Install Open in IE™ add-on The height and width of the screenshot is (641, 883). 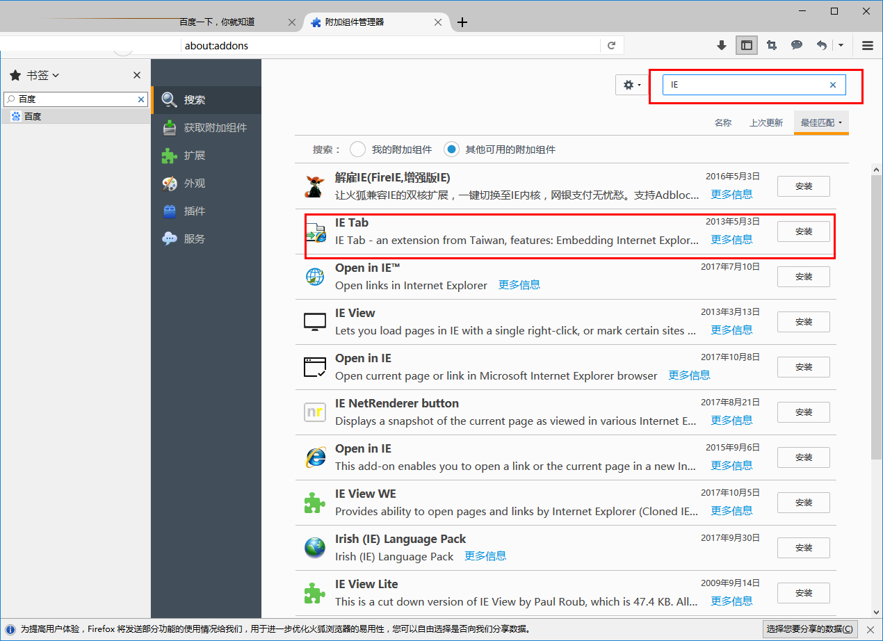pyautogui.click(x=804, y=277)
